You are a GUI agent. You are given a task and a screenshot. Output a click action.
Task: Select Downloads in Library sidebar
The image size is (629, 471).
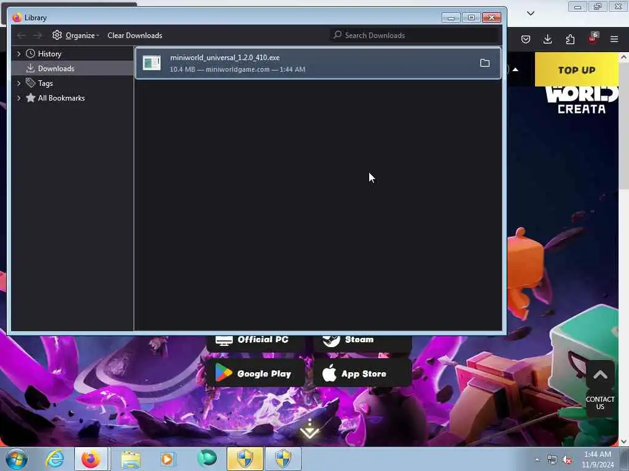56,69
